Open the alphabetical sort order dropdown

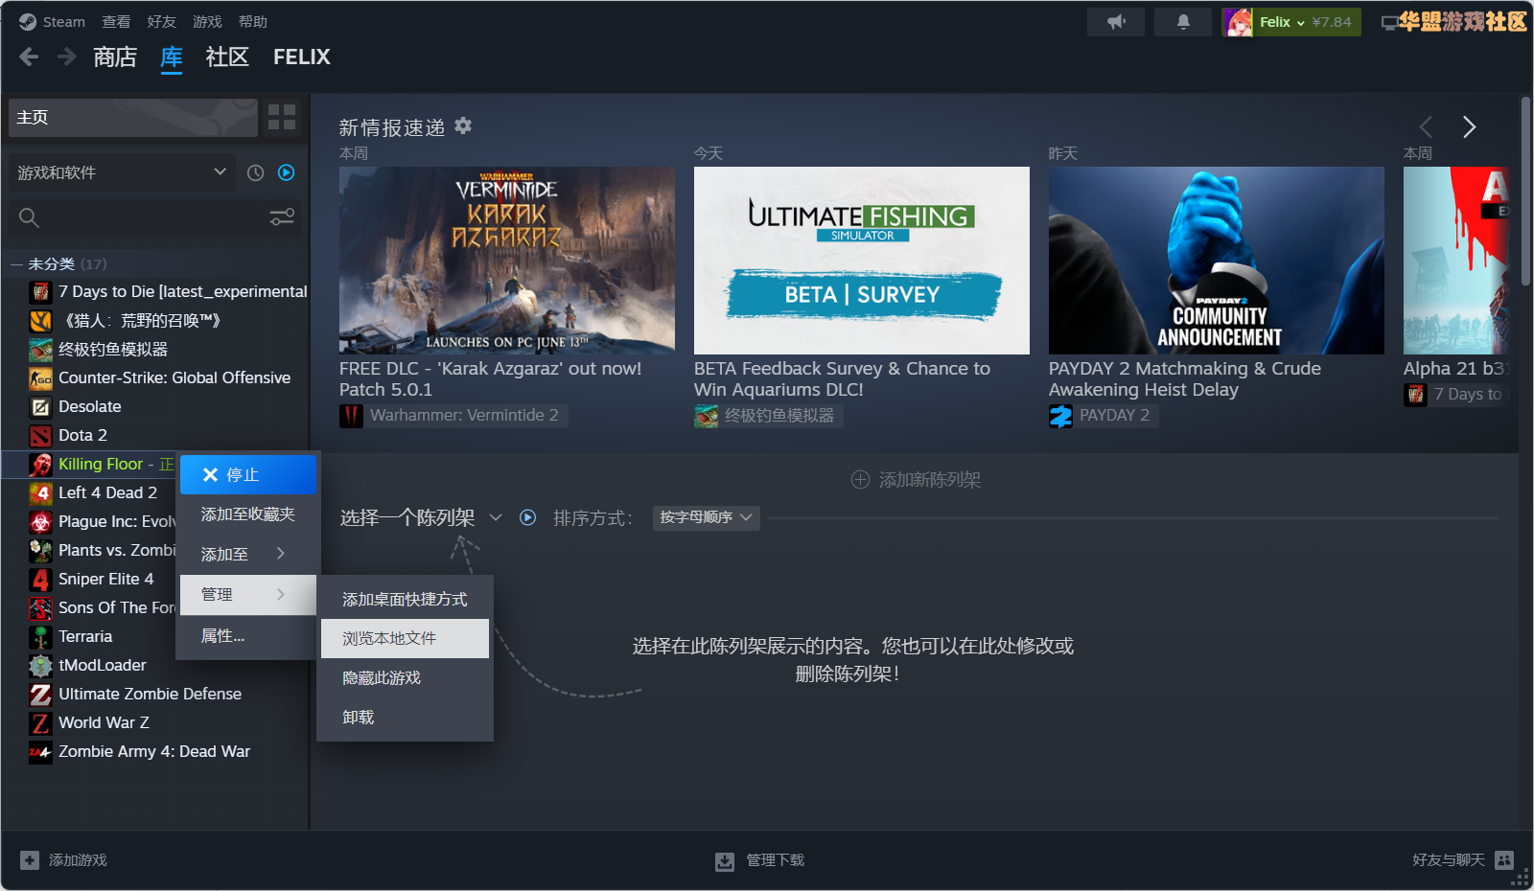(x=706, y=517)
